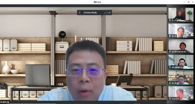Select the 梅长林 participant video thumbnail

[x=181, y=30]
